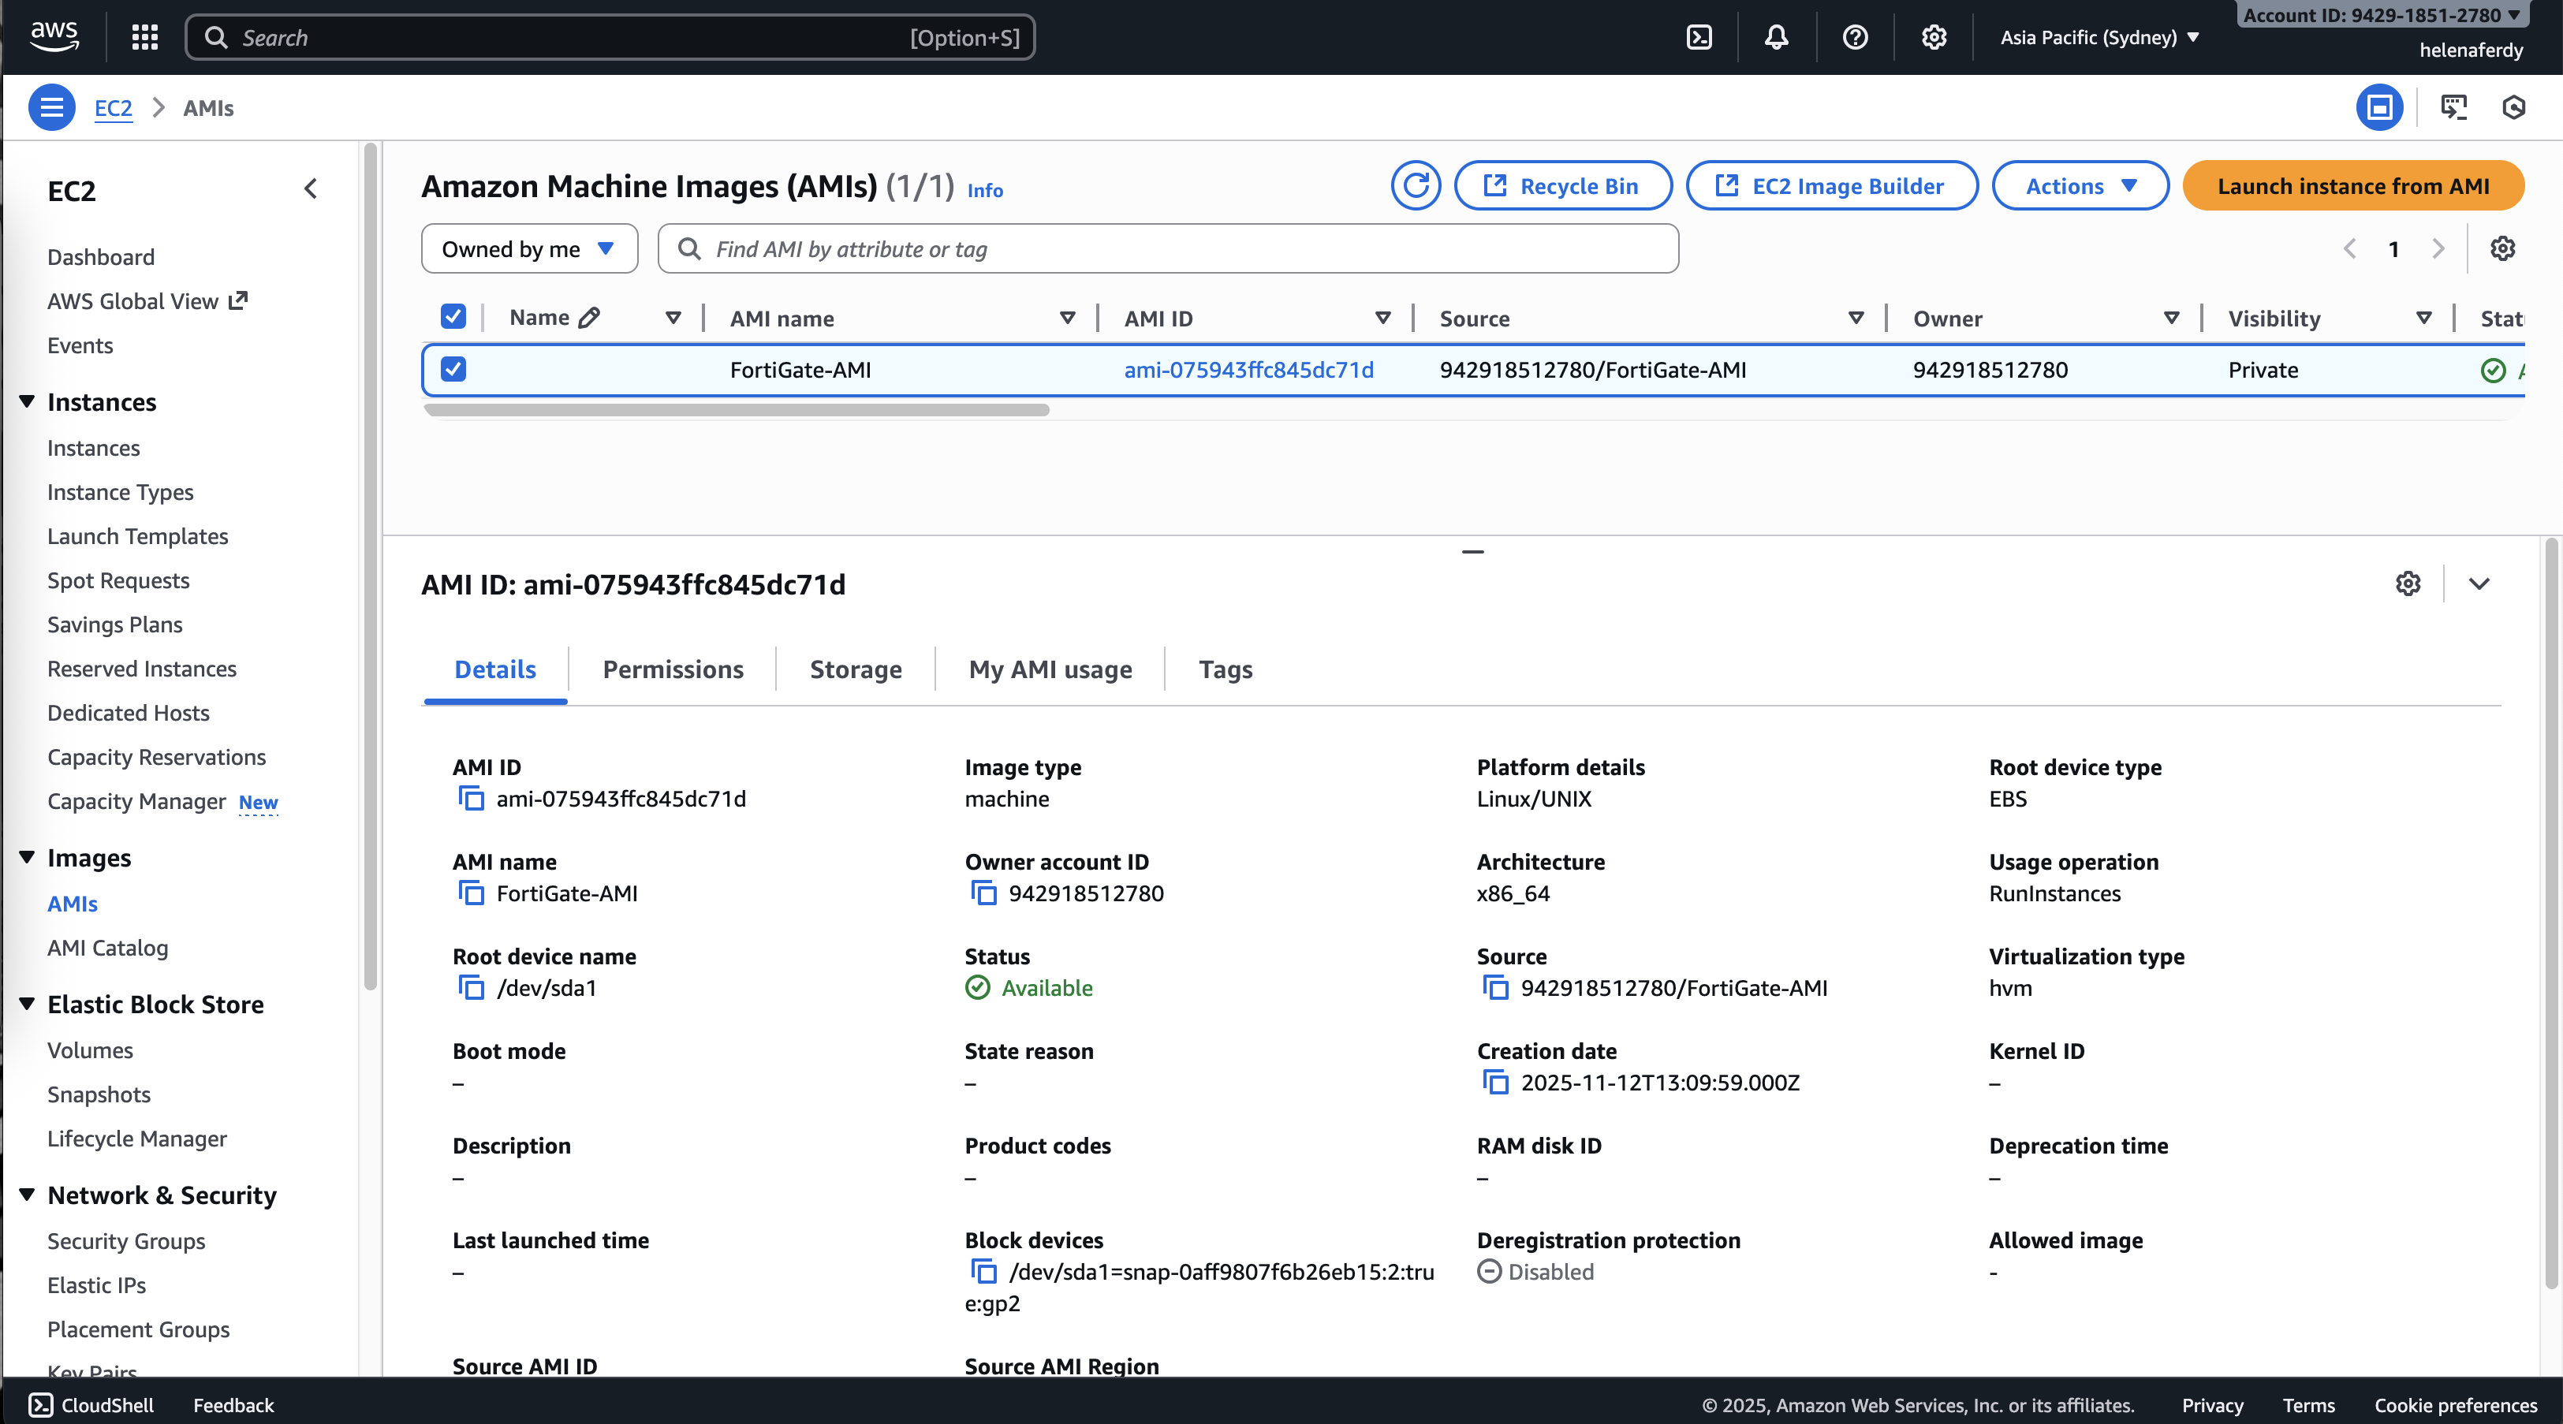Click the edit pencil next to Name column

[x=589, y=318]
